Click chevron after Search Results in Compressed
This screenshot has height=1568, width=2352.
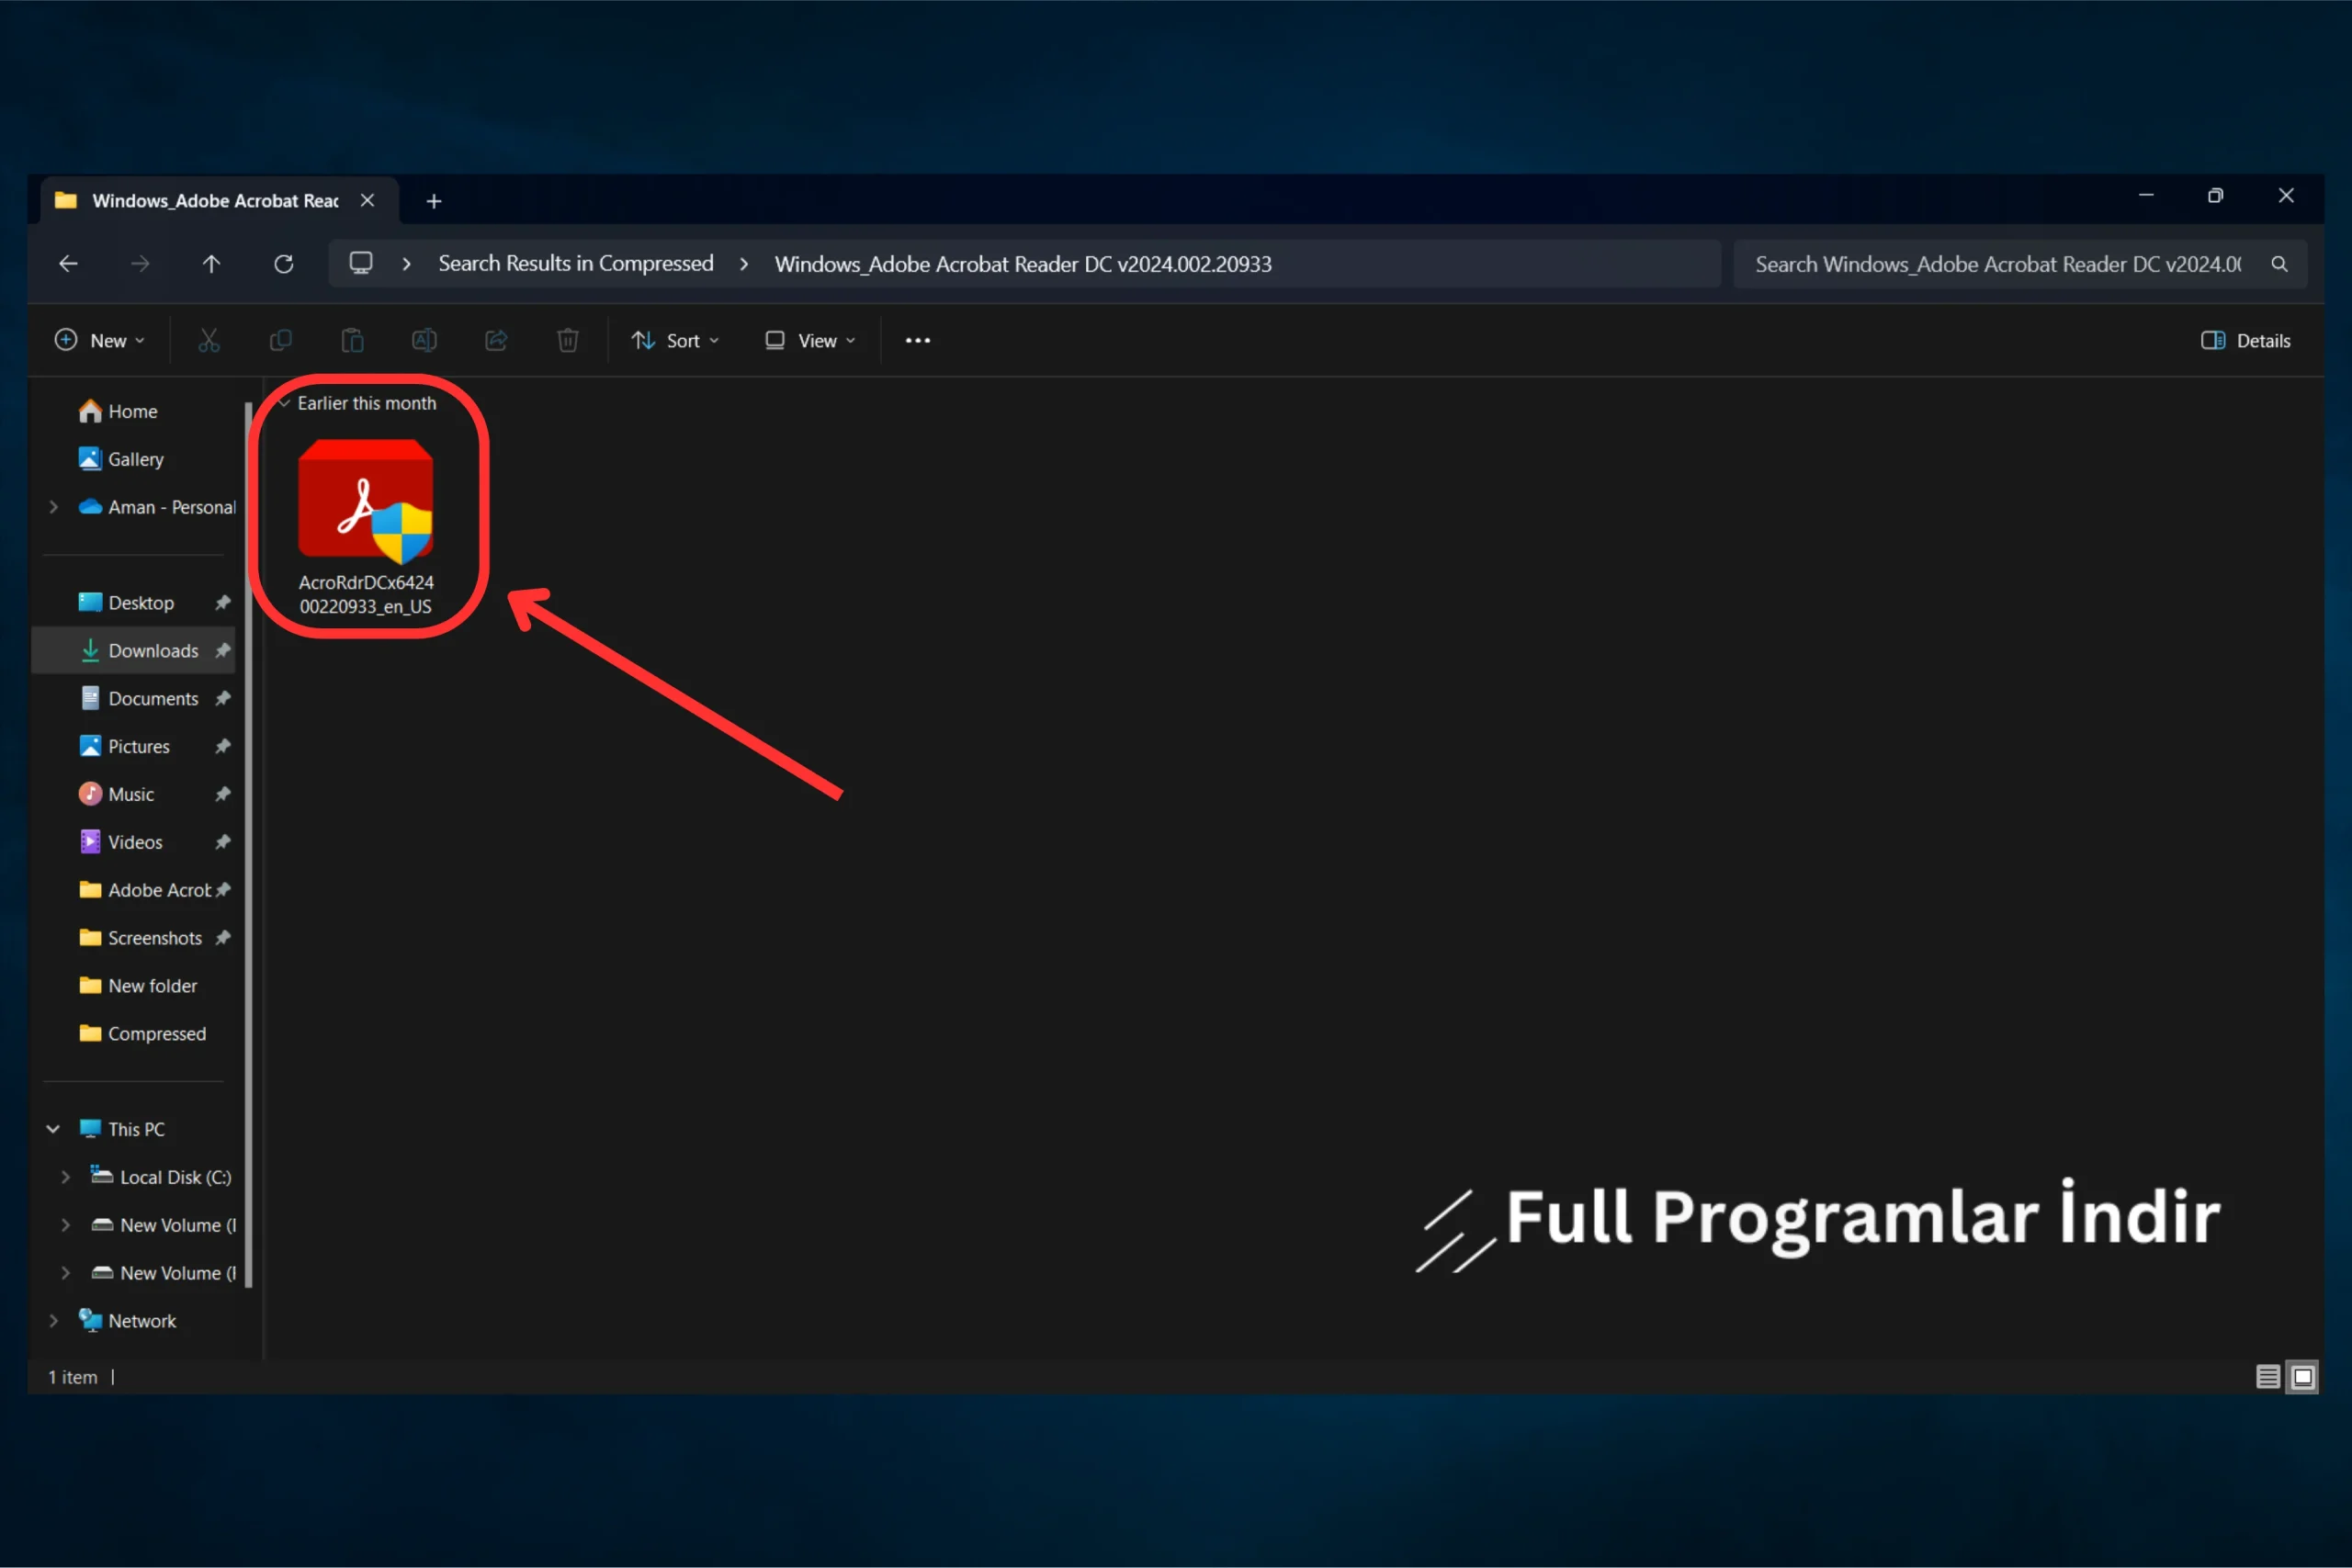744,264
